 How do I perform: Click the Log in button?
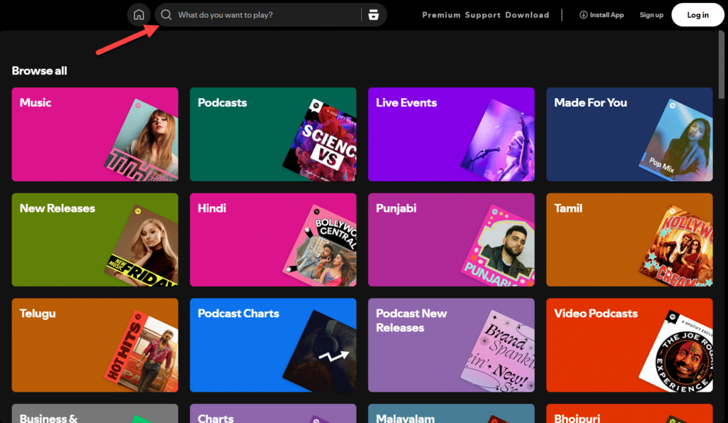coord(698,15)
